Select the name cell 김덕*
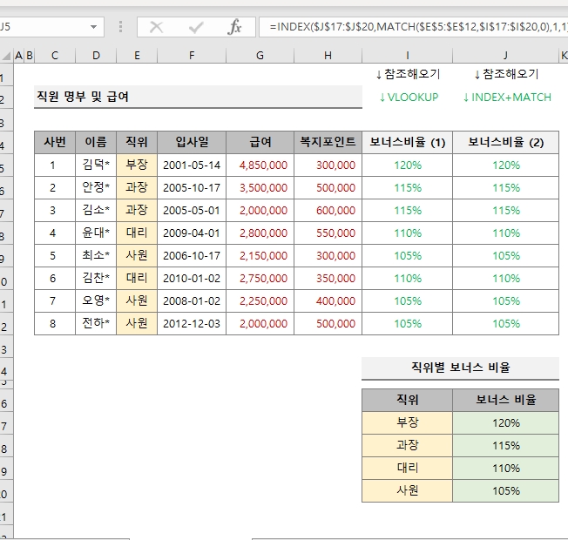Screen dimensions: 568x540 pyautogui.click(x=96, y=165)
